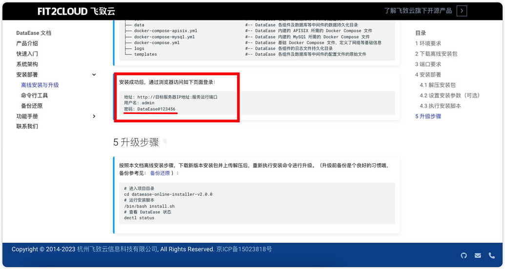Select 离线安装与升级 sidebar item
Viewport: 505px width, 269px height.
40,85
